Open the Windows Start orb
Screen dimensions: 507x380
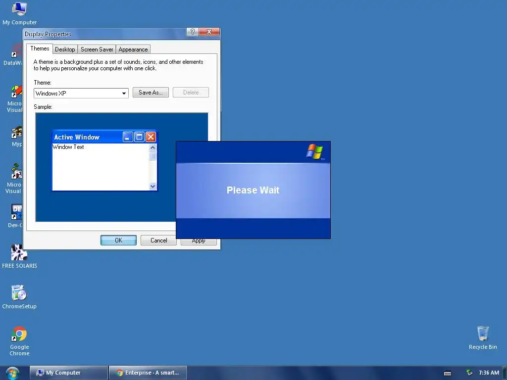tap(12, 373)
